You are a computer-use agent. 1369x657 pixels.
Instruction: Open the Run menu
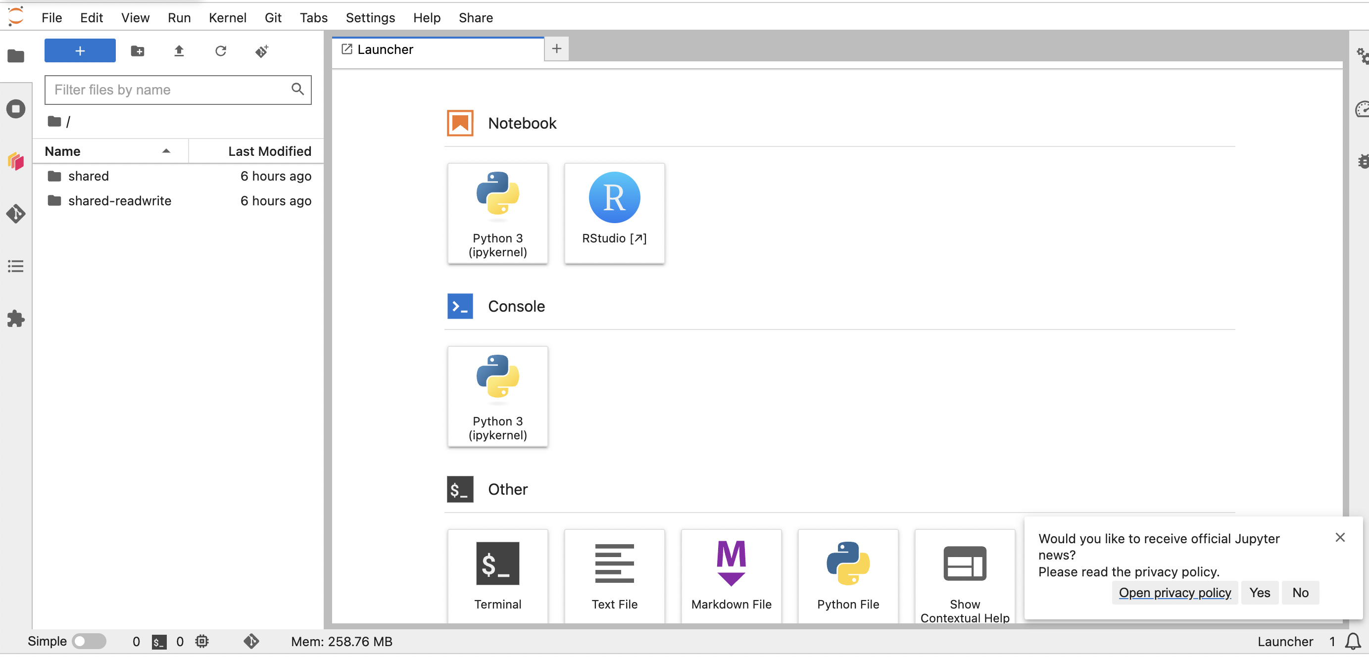[179, 17]
